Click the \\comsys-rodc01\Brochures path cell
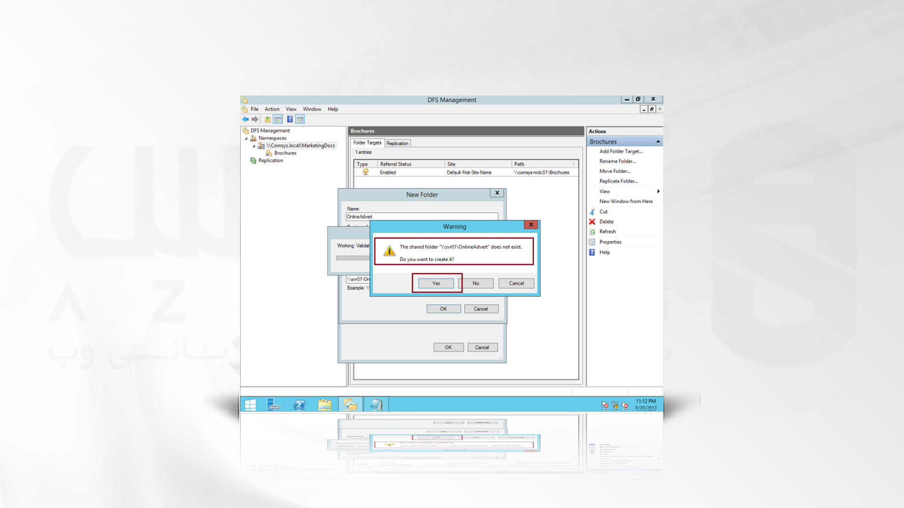Image resolution: width=904 pixels, height=508 pixels. click(541, 173)
